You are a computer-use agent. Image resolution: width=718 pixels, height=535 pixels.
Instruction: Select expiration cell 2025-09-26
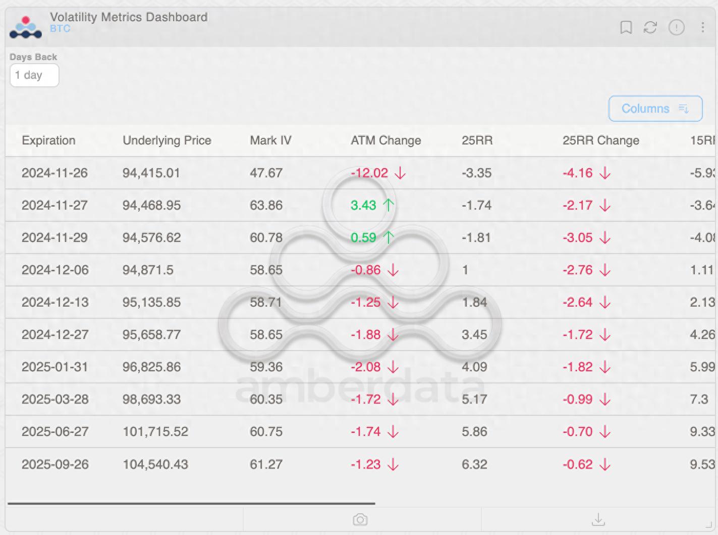click(x=55, y=464)
